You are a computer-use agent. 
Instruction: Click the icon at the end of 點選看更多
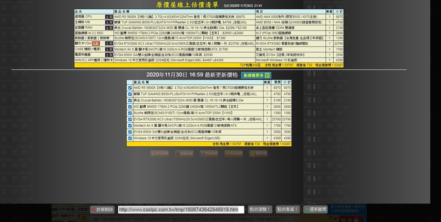pos(268,75)
